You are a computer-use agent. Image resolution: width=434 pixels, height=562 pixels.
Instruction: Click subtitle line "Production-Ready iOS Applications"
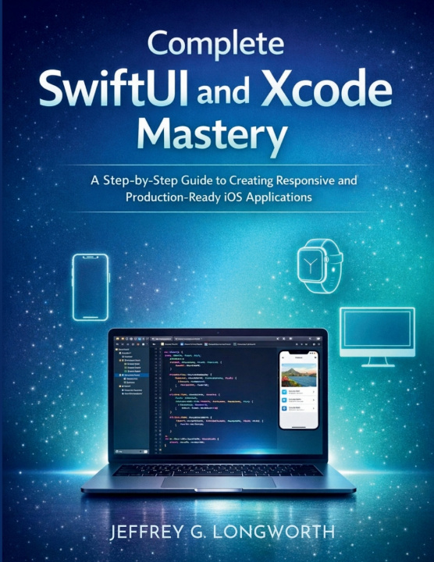tap(219, 197)
